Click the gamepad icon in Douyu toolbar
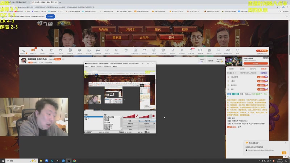Screen dimensions: 290x163 pos(228,50)
